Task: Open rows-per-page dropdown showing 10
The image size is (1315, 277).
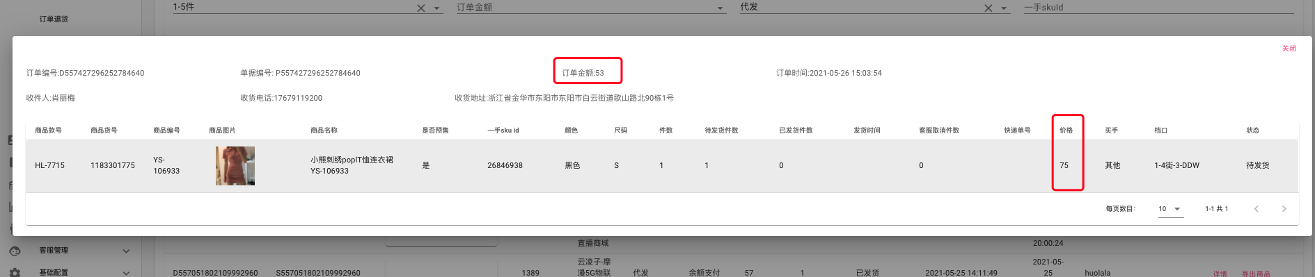Action: [1171, 209]
